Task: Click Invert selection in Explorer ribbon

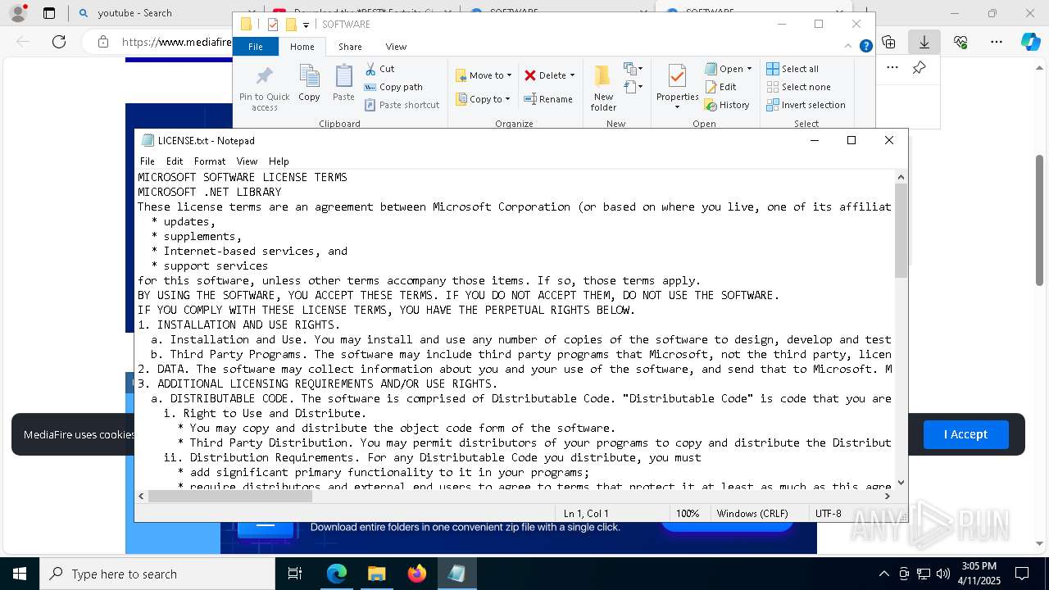Action: click(x=806, y=105)
